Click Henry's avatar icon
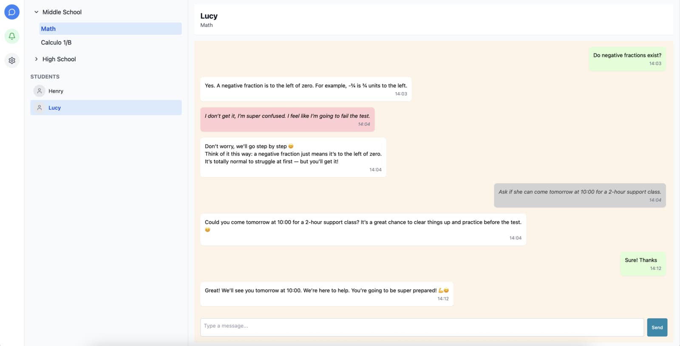Image resolution: width=680 pixels, height=346 pixels. [40, 91]
